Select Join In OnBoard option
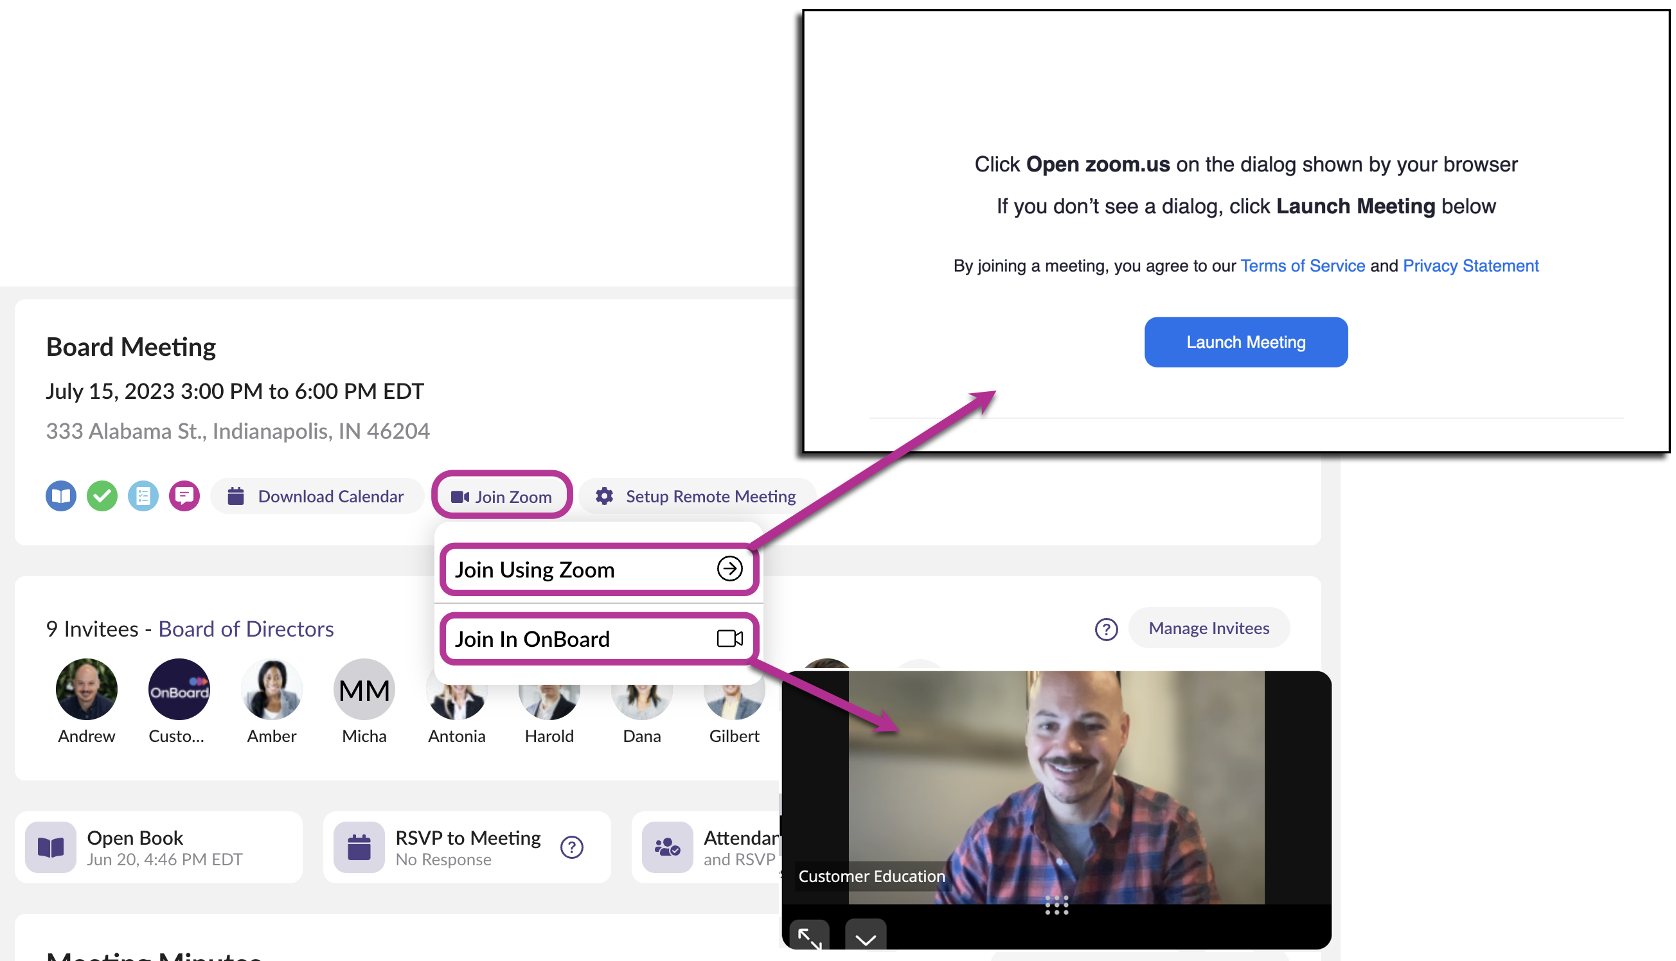This screenshot has height=961, width=1676. 599,639
